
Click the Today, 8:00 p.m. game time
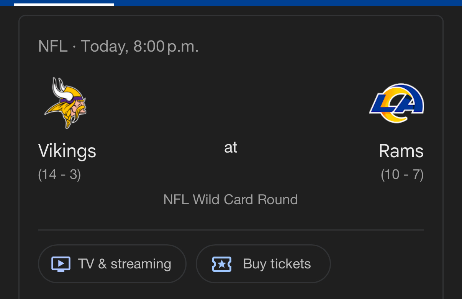pos(139,47)
